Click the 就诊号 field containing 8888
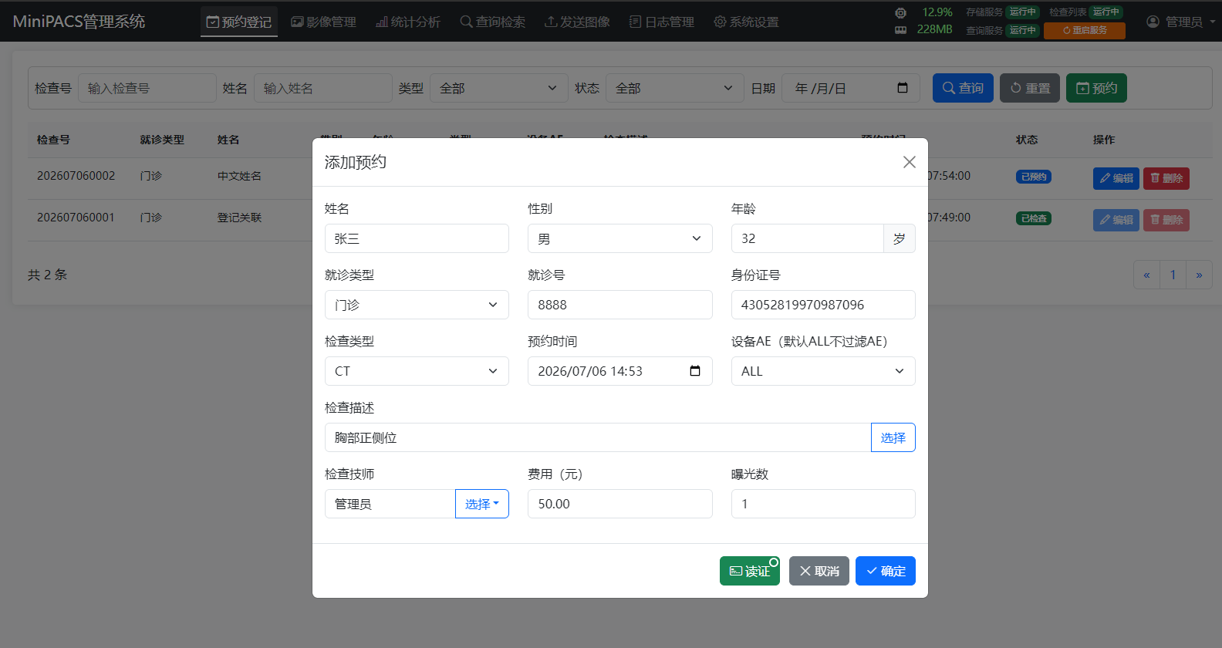 [x=619, y=305]
